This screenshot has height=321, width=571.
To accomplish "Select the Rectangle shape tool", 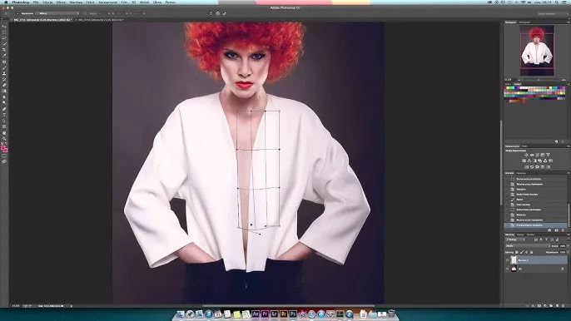I will point(4,126).
